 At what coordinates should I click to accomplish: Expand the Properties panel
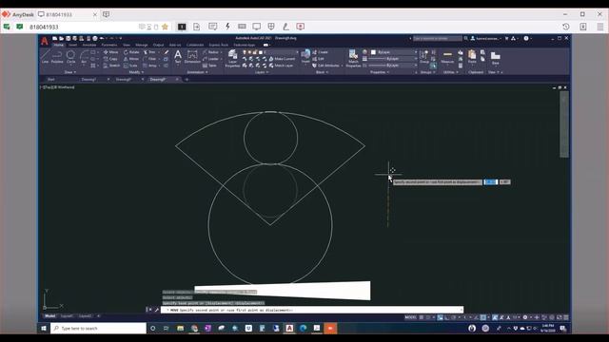click(379, 72)
